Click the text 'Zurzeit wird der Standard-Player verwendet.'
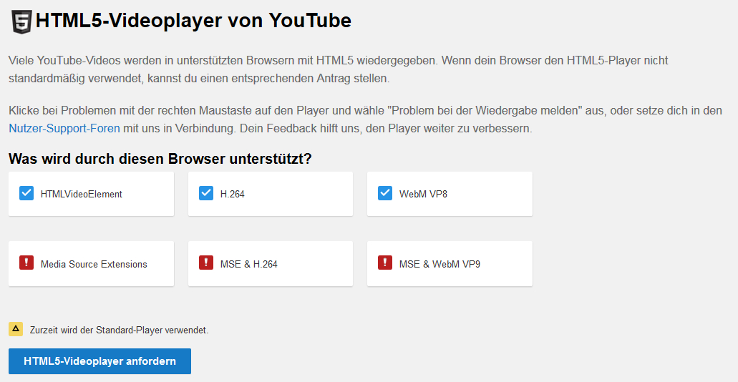 [119, 330]
